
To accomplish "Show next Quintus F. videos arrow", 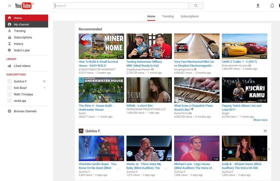I will coord(269,149).
